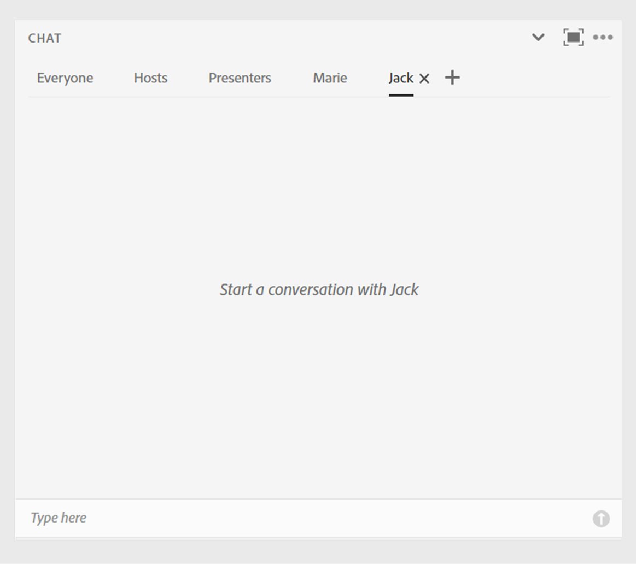This screenshot has height=564, width=636.
Task: Click empty tab bar space right of plus
Action: tap(536, 78)
